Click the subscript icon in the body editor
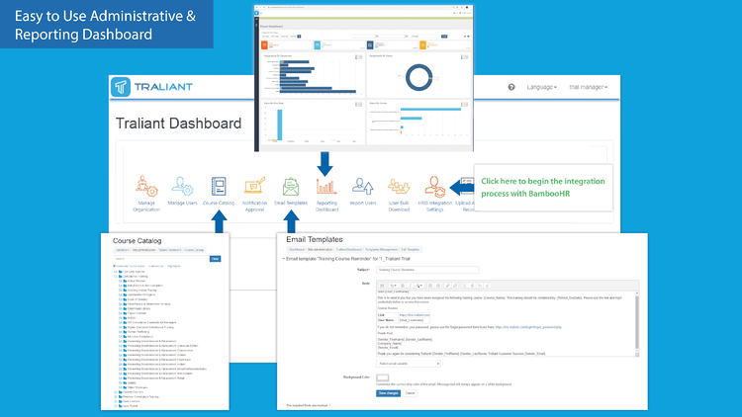This screenshot has height=417, width=742. pyautogui.click(x=480, y=286)
